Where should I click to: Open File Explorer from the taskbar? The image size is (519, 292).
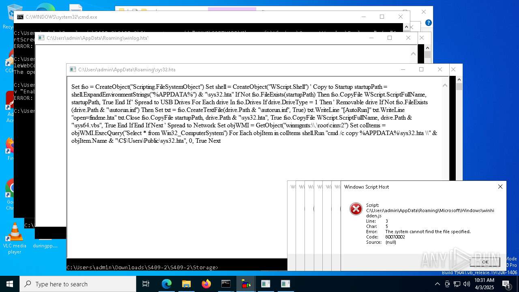[x=186, y=284]
